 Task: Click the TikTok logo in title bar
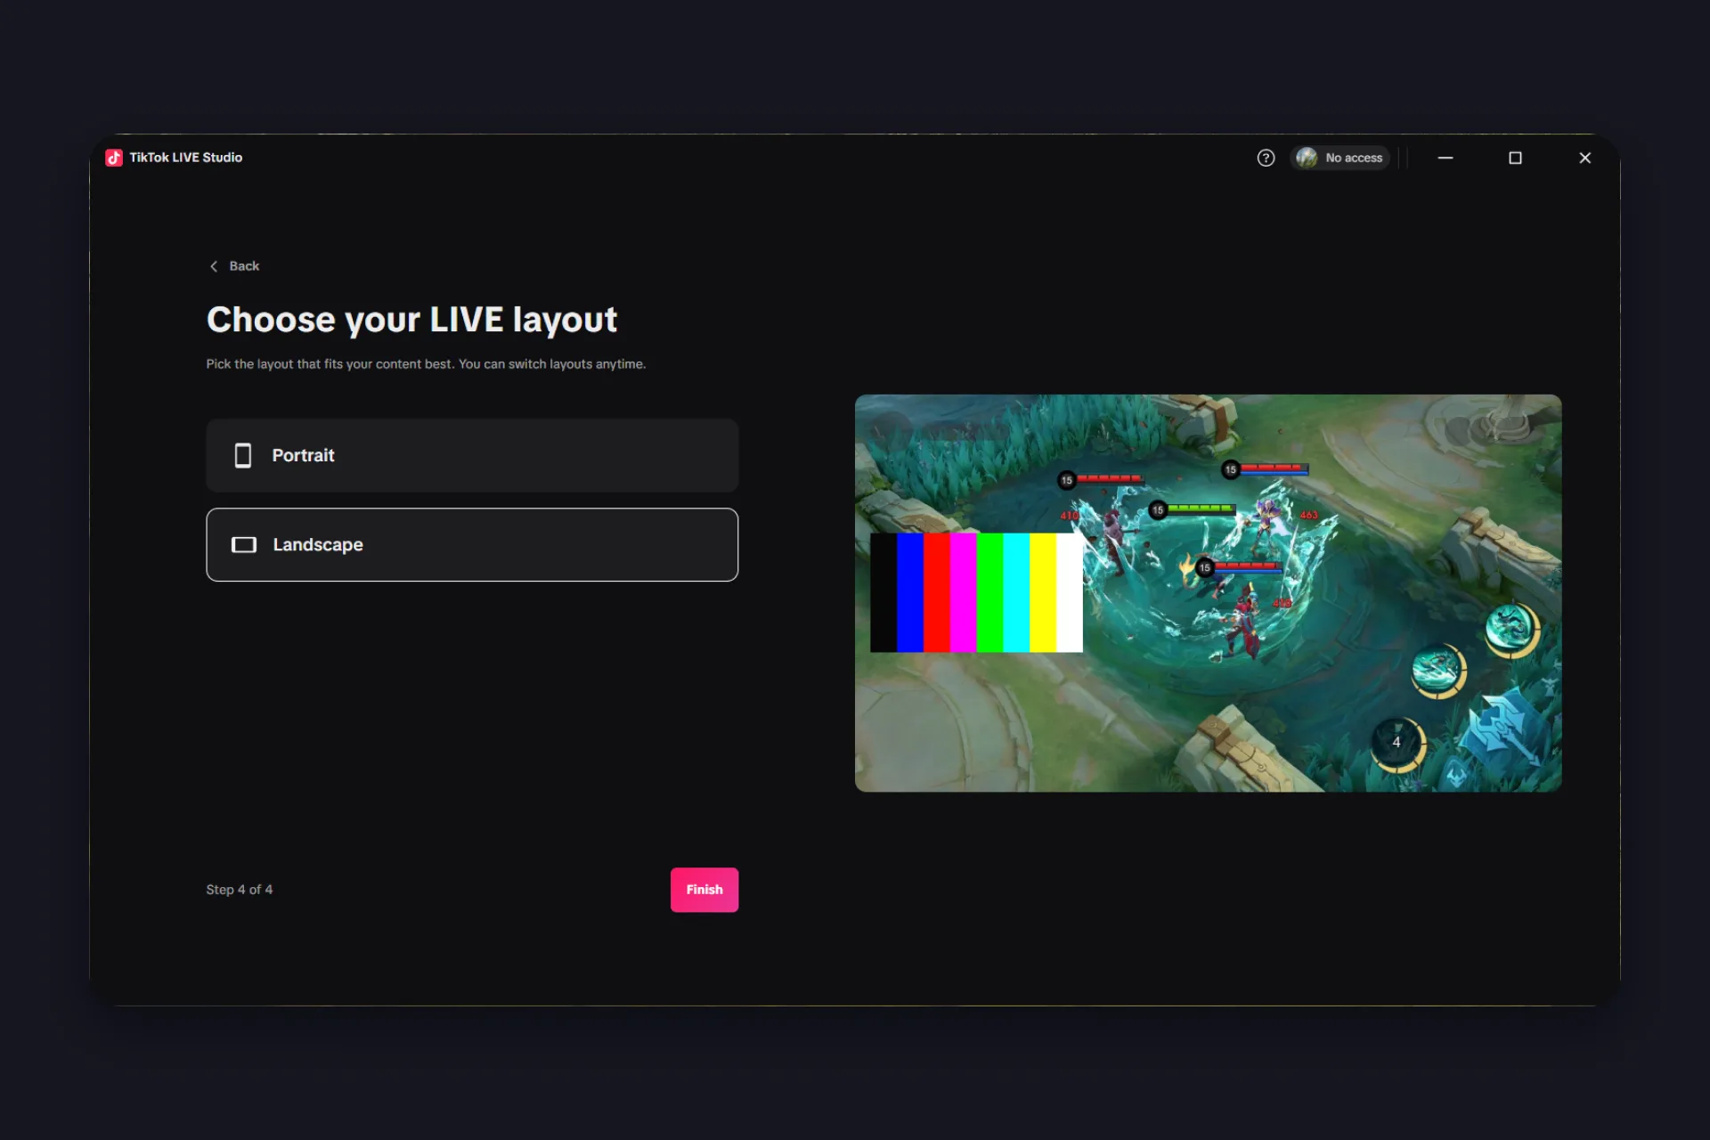click(114, 158)
